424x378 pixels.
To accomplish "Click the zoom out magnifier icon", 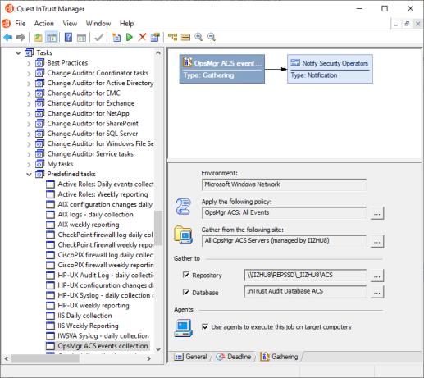I will 212,37.
